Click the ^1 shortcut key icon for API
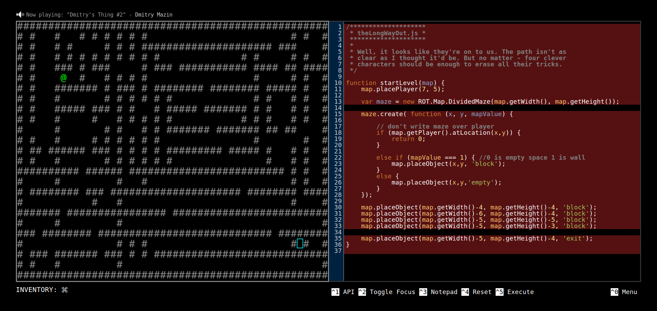The height and width of the screenshot is (311, 657). pyautogui.click(x=335, y=292)
